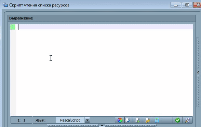The image size is (201, 127).
Task: Click the script icon with yellow puzzle pieces
Action: click(147, 120)
